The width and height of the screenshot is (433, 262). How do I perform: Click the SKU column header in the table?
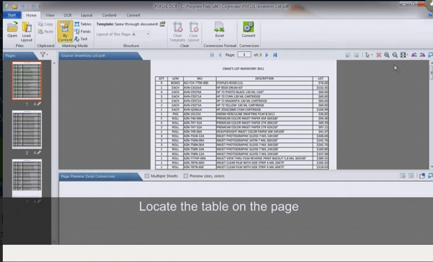tap(200, 79)
